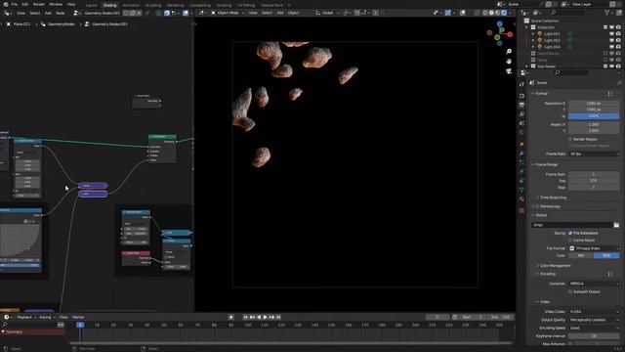Image resolution: width=625 pixels, height=352 pixels.
Task: Collapse the Collection tree item
Action: pos(527,27)
